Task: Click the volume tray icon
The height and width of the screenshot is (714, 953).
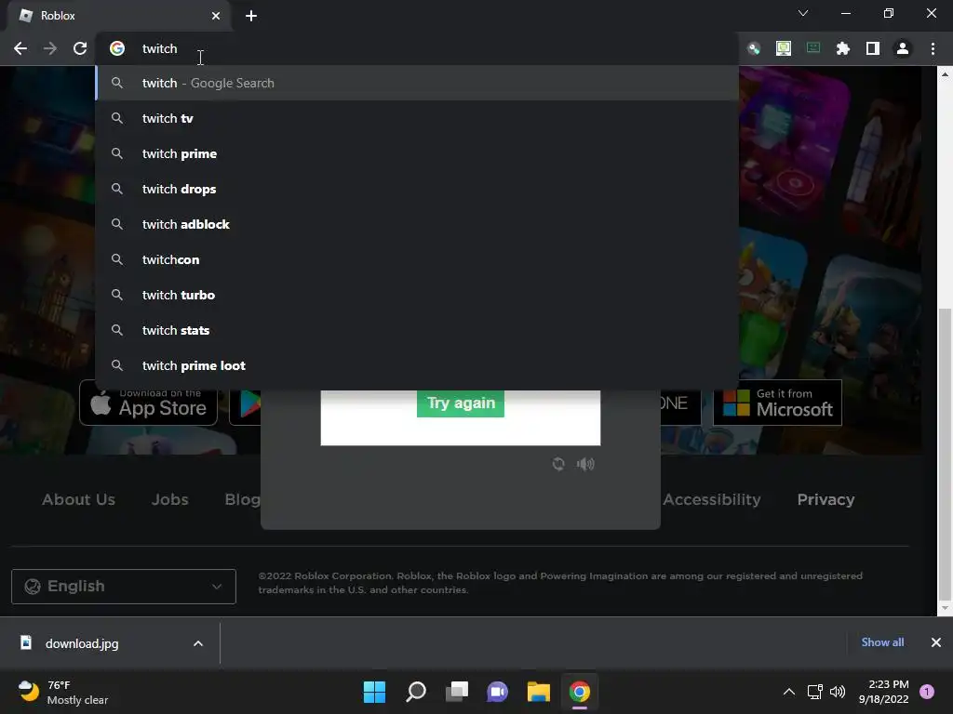Action: 838,692
